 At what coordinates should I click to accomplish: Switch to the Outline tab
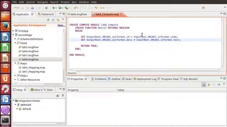114,79
